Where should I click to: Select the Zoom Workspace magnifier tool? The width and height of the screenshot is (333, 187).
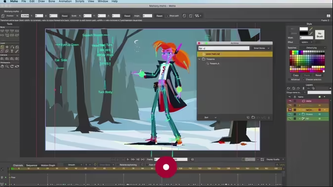[x=7, y=66]
